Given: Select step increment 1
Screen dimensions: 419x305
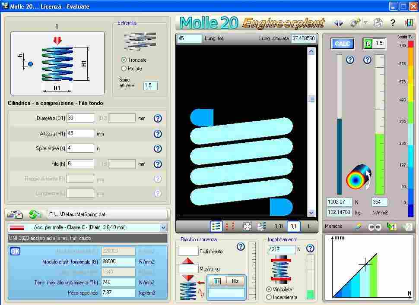Looking at the screenshot, I should click(308, 226).
